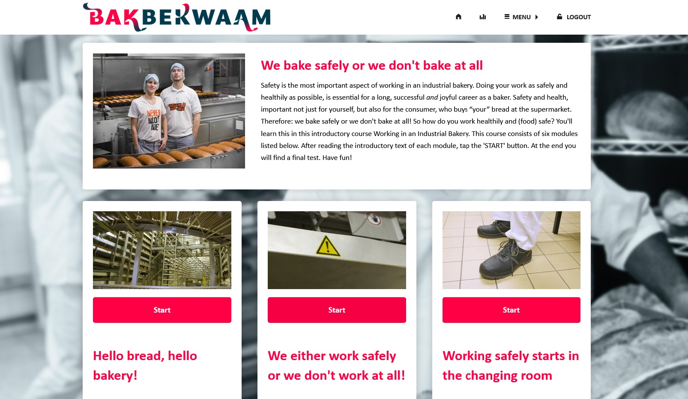The image size is (688, 399).
Task: Select the safety shoes photo
Action: [x=512, y=250]
